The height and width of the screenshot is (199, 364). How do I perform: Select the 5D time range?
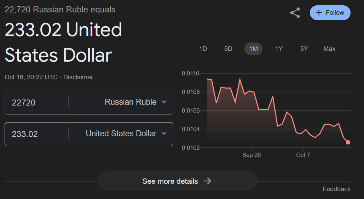(x=228, y=49)
